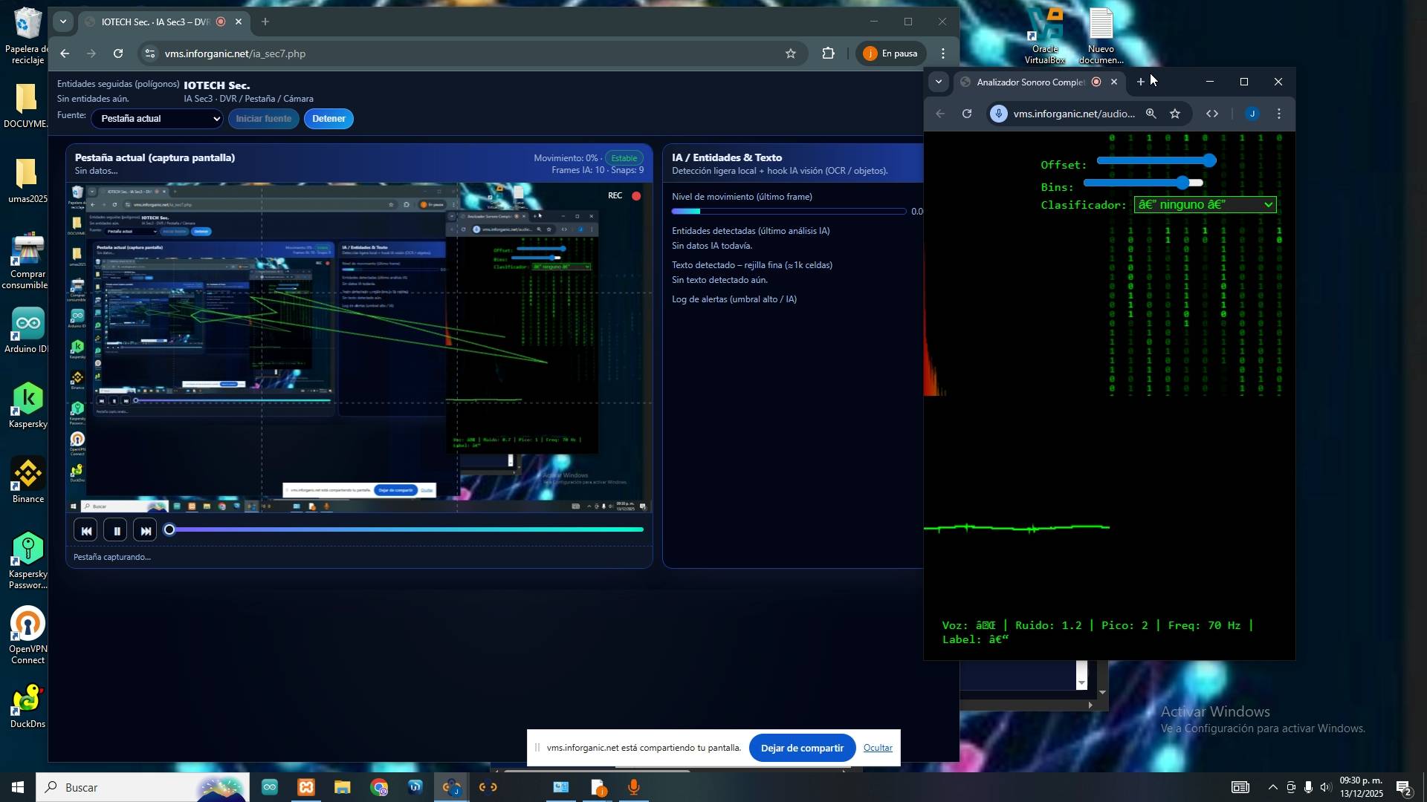The image size is (1427, 802).
Task: Bookmark the IOTECH page with the star icon
Action: point(791,53)
